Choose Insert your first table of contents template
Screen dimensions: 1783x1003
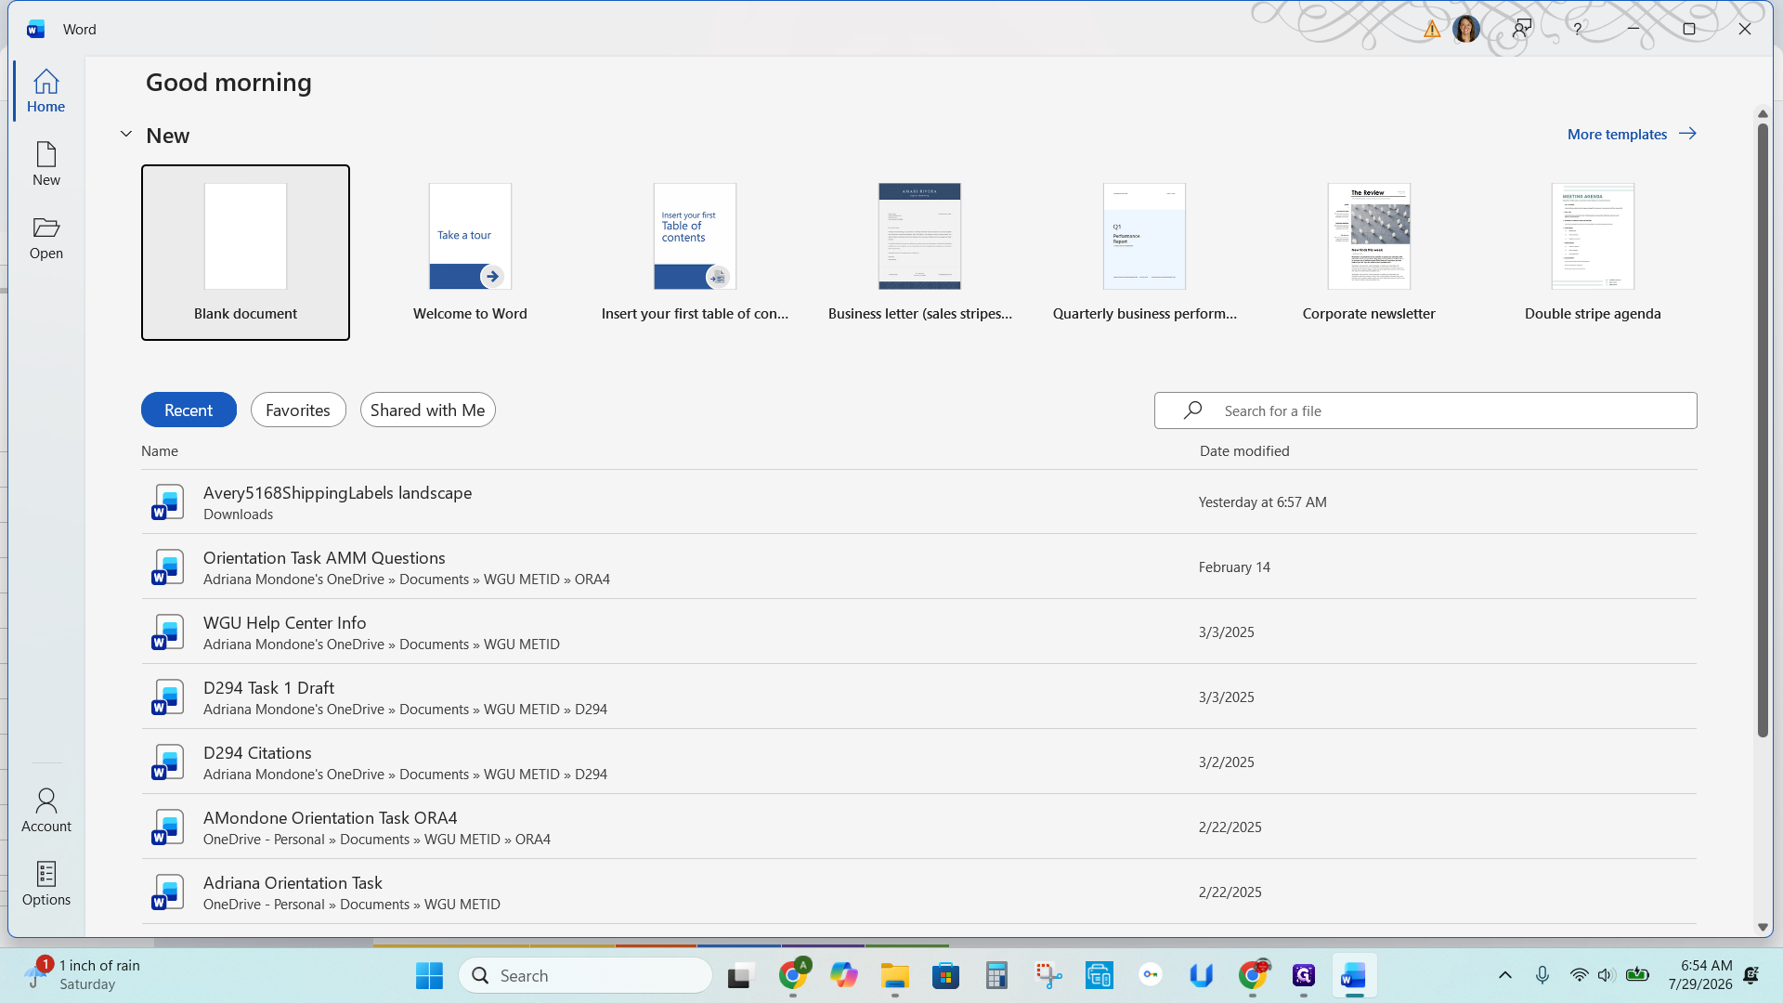click(695, 253)
